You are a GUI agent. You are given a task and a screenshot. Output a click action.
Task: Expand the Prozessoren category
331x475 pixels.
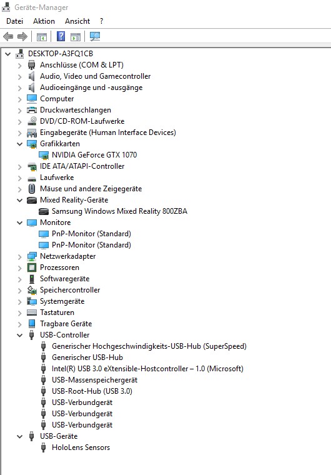(20, 267)
